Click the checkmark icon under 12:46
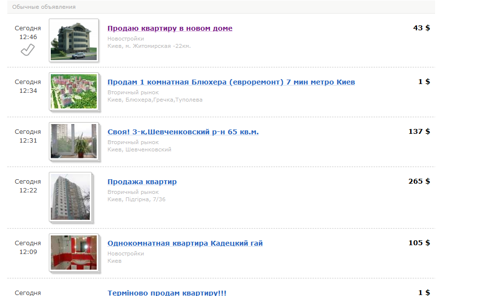This screenshot has height=296, width=480. pyautogui.click(x=27, y=50)
